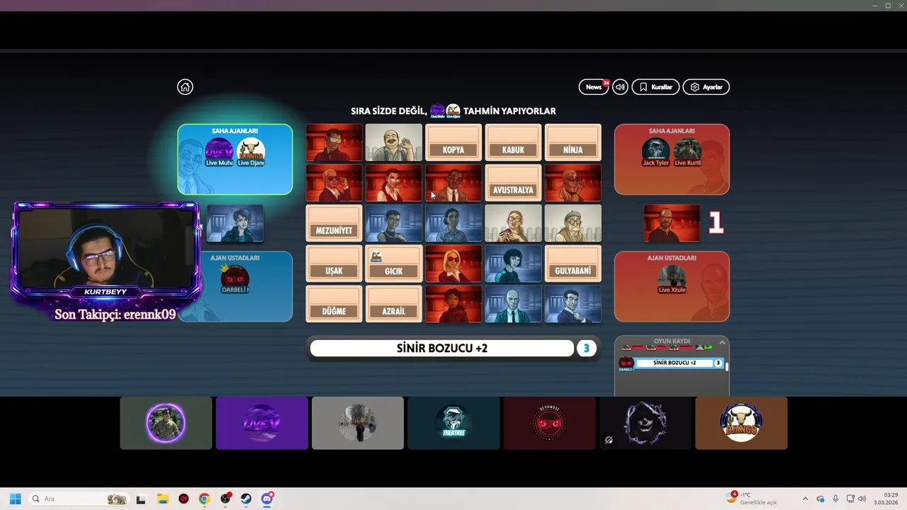
Task: Choose the GICIK word card
Action: [x=393, y=263]
